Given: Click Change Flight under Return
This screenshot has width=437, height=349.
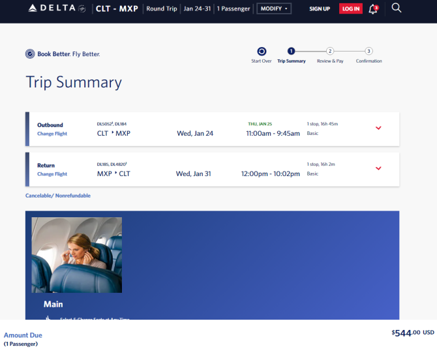Looking at the screenshot, I should pos(52,174).
